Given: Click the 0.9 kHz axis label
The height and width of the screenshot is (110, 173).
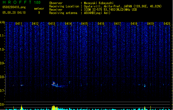Looking at the screenshot, I should click(x=2, y=63).
